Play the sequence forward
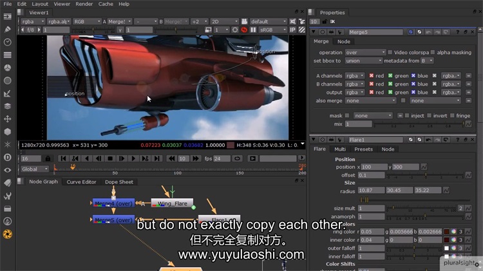 tap(133, 158)
